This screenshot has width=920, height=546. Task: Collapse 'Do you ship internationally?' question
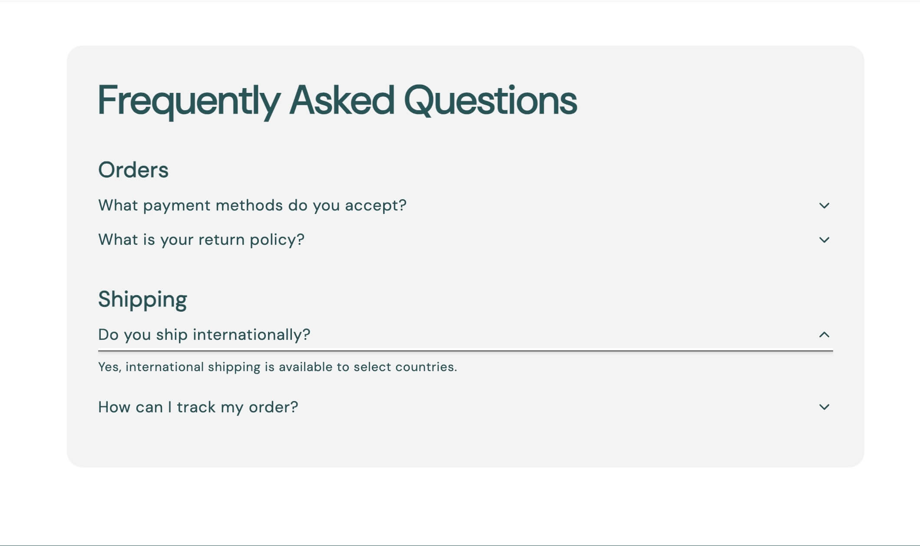(x=465, y=335)
